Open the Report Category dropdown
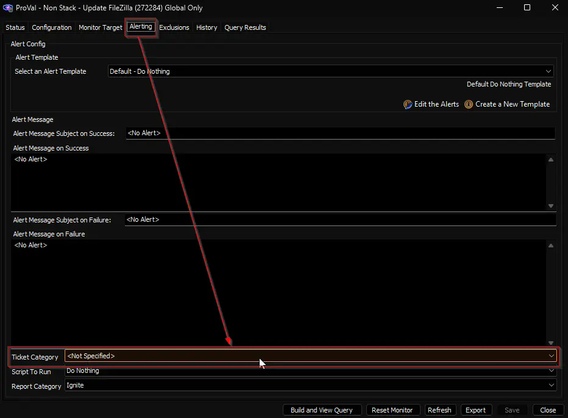 (310, 385)
